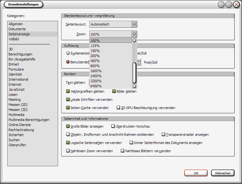Screen dimensions: 242x184
Task: Choose 6400% zoom option
Action: pos(96,86)
